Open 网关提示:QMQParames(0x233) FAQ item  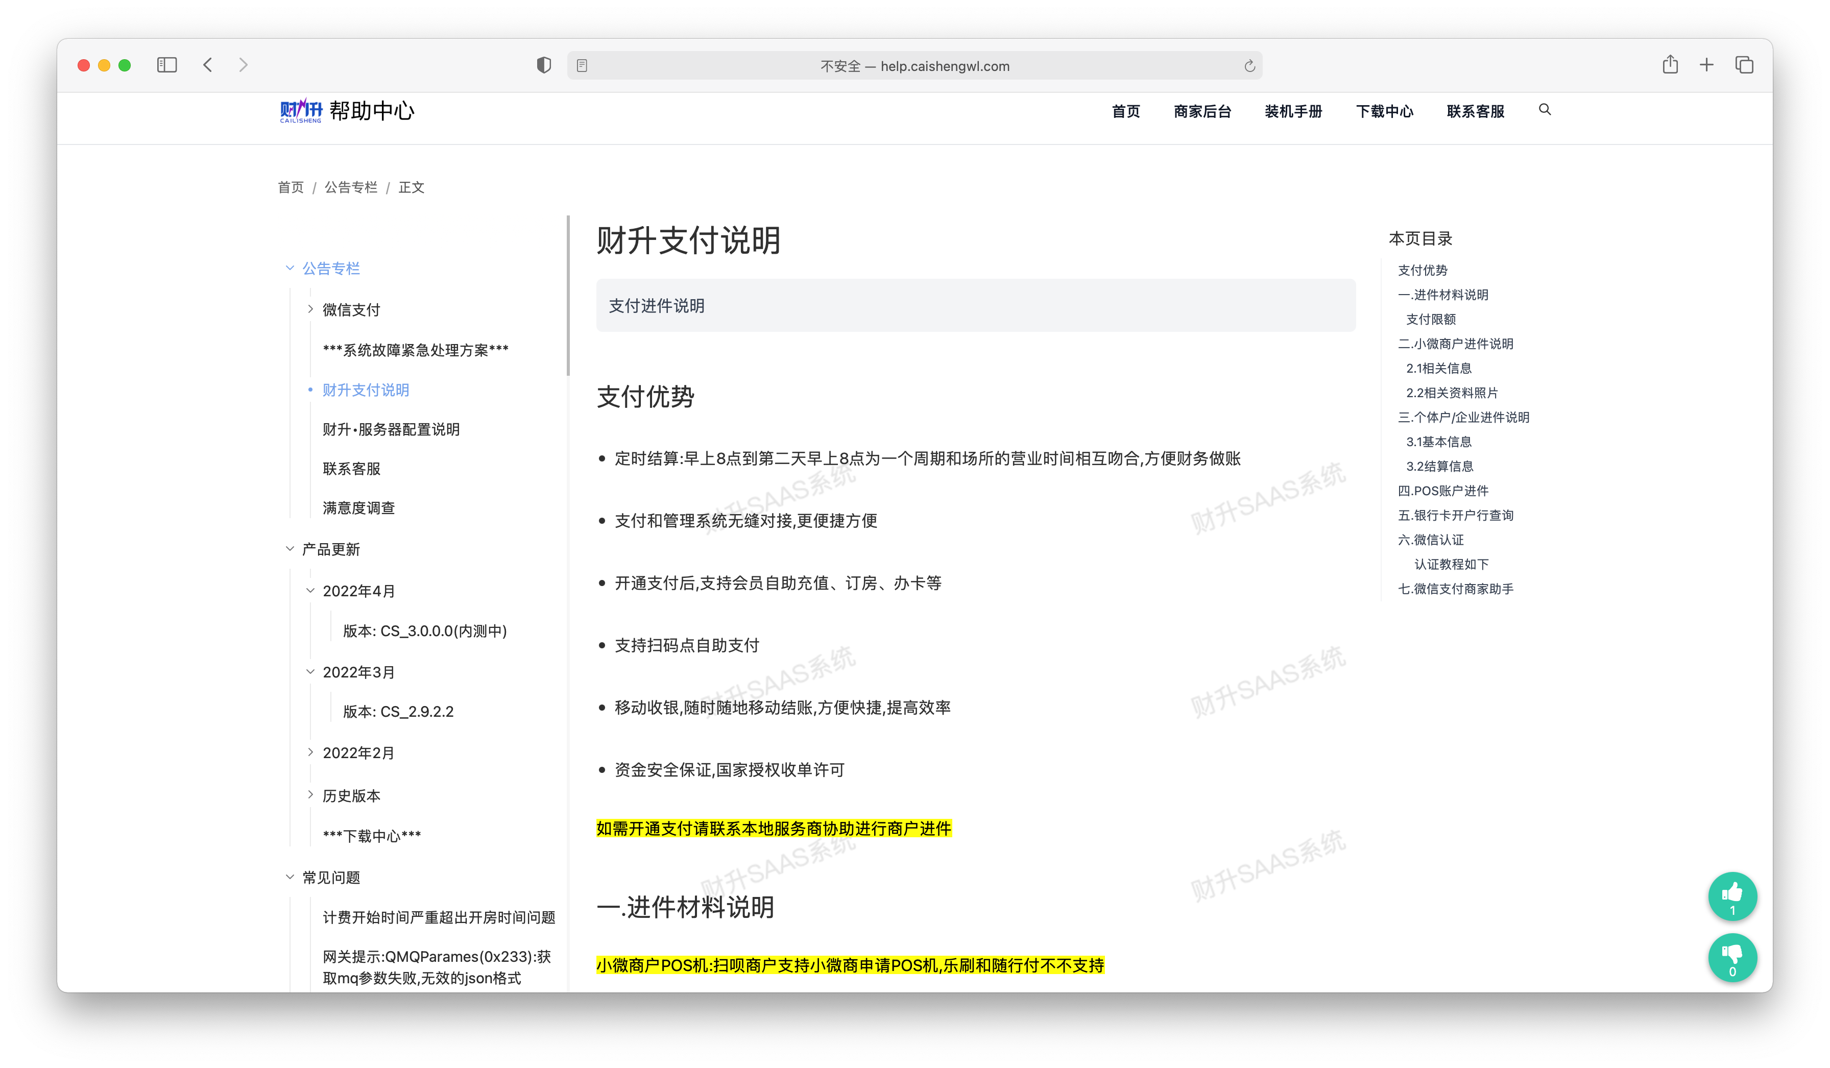click(x=437, y=967)
